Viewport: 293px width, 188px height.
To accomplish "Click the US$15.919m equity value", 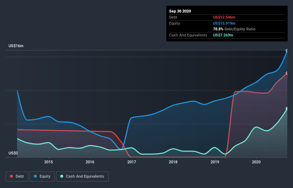I will click(224, 23).
